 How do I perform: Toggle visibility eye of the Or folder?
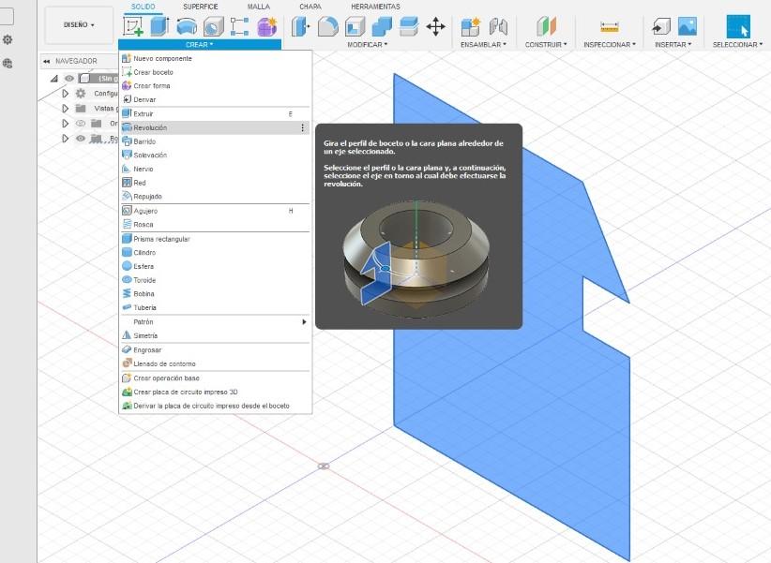81,124
